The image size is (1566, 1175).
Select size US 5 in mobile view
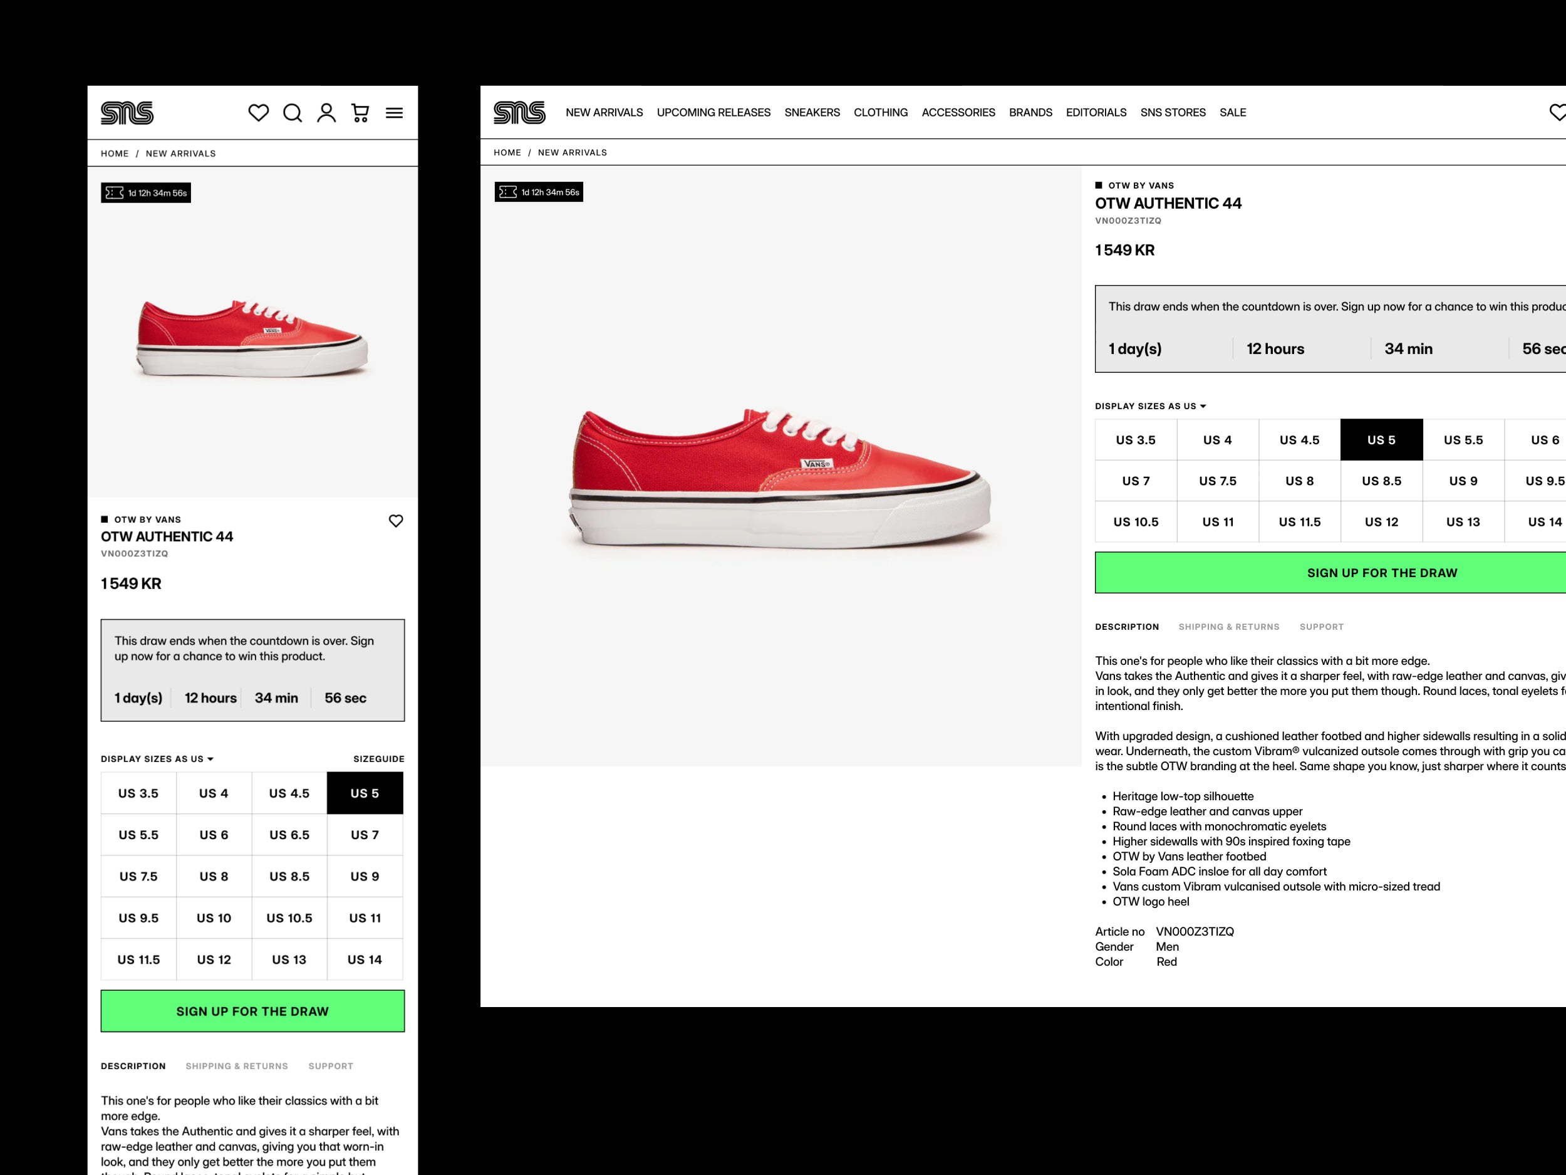365,793
